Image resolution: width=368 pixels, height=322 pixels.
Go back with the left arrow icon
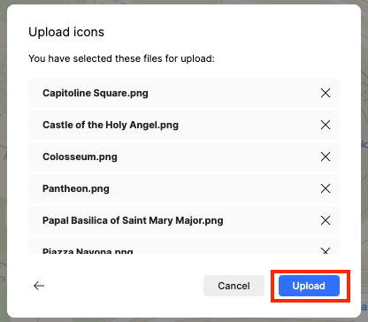point(39,286)
